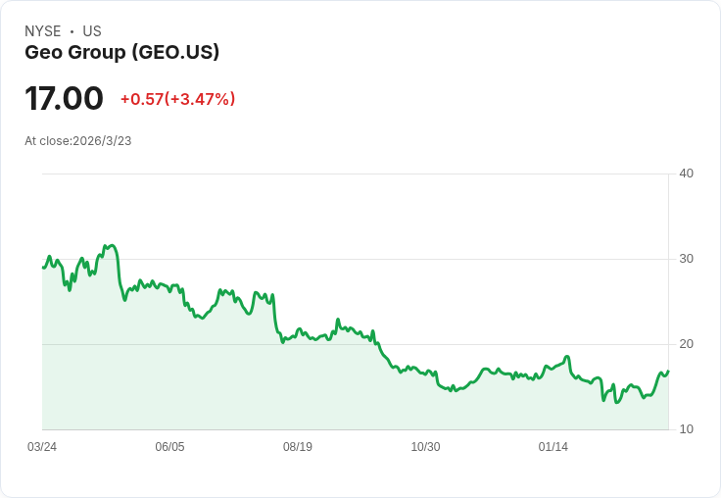Click the 20 price axis label

(x=686, y=344)
